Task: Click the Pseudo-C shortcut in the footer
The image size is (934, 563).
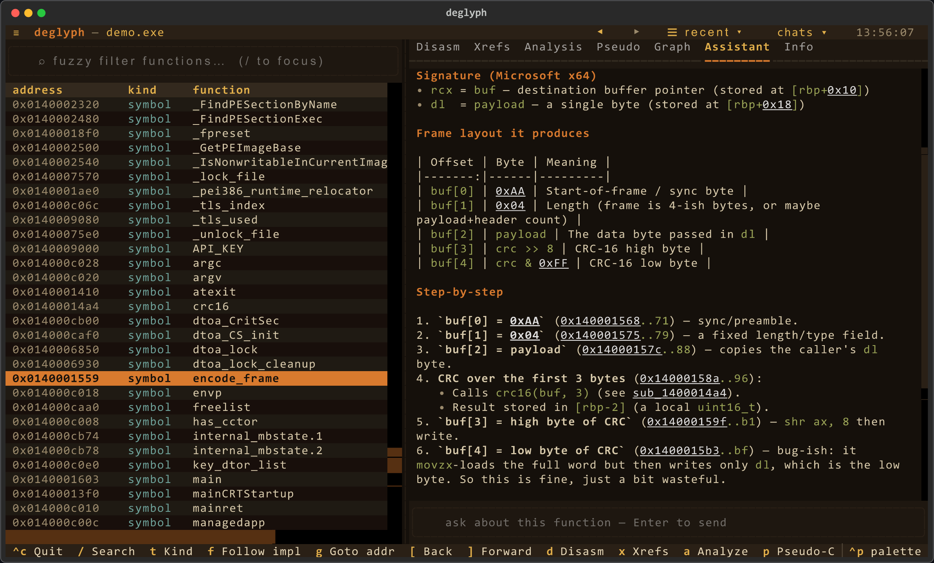Action: pyautogui.click(x=798, y=551)
